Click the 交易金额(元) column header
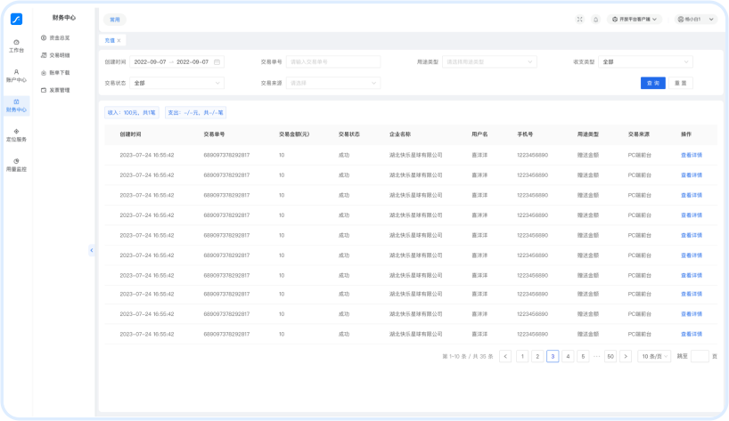The image size is (729, 421). click(294, 134)
